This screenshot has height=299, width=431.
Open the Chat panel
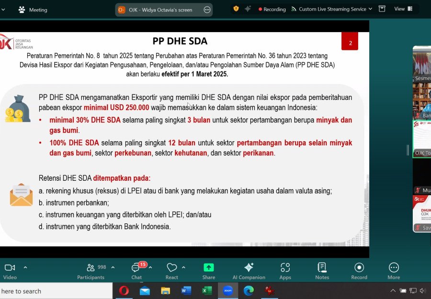136,271
